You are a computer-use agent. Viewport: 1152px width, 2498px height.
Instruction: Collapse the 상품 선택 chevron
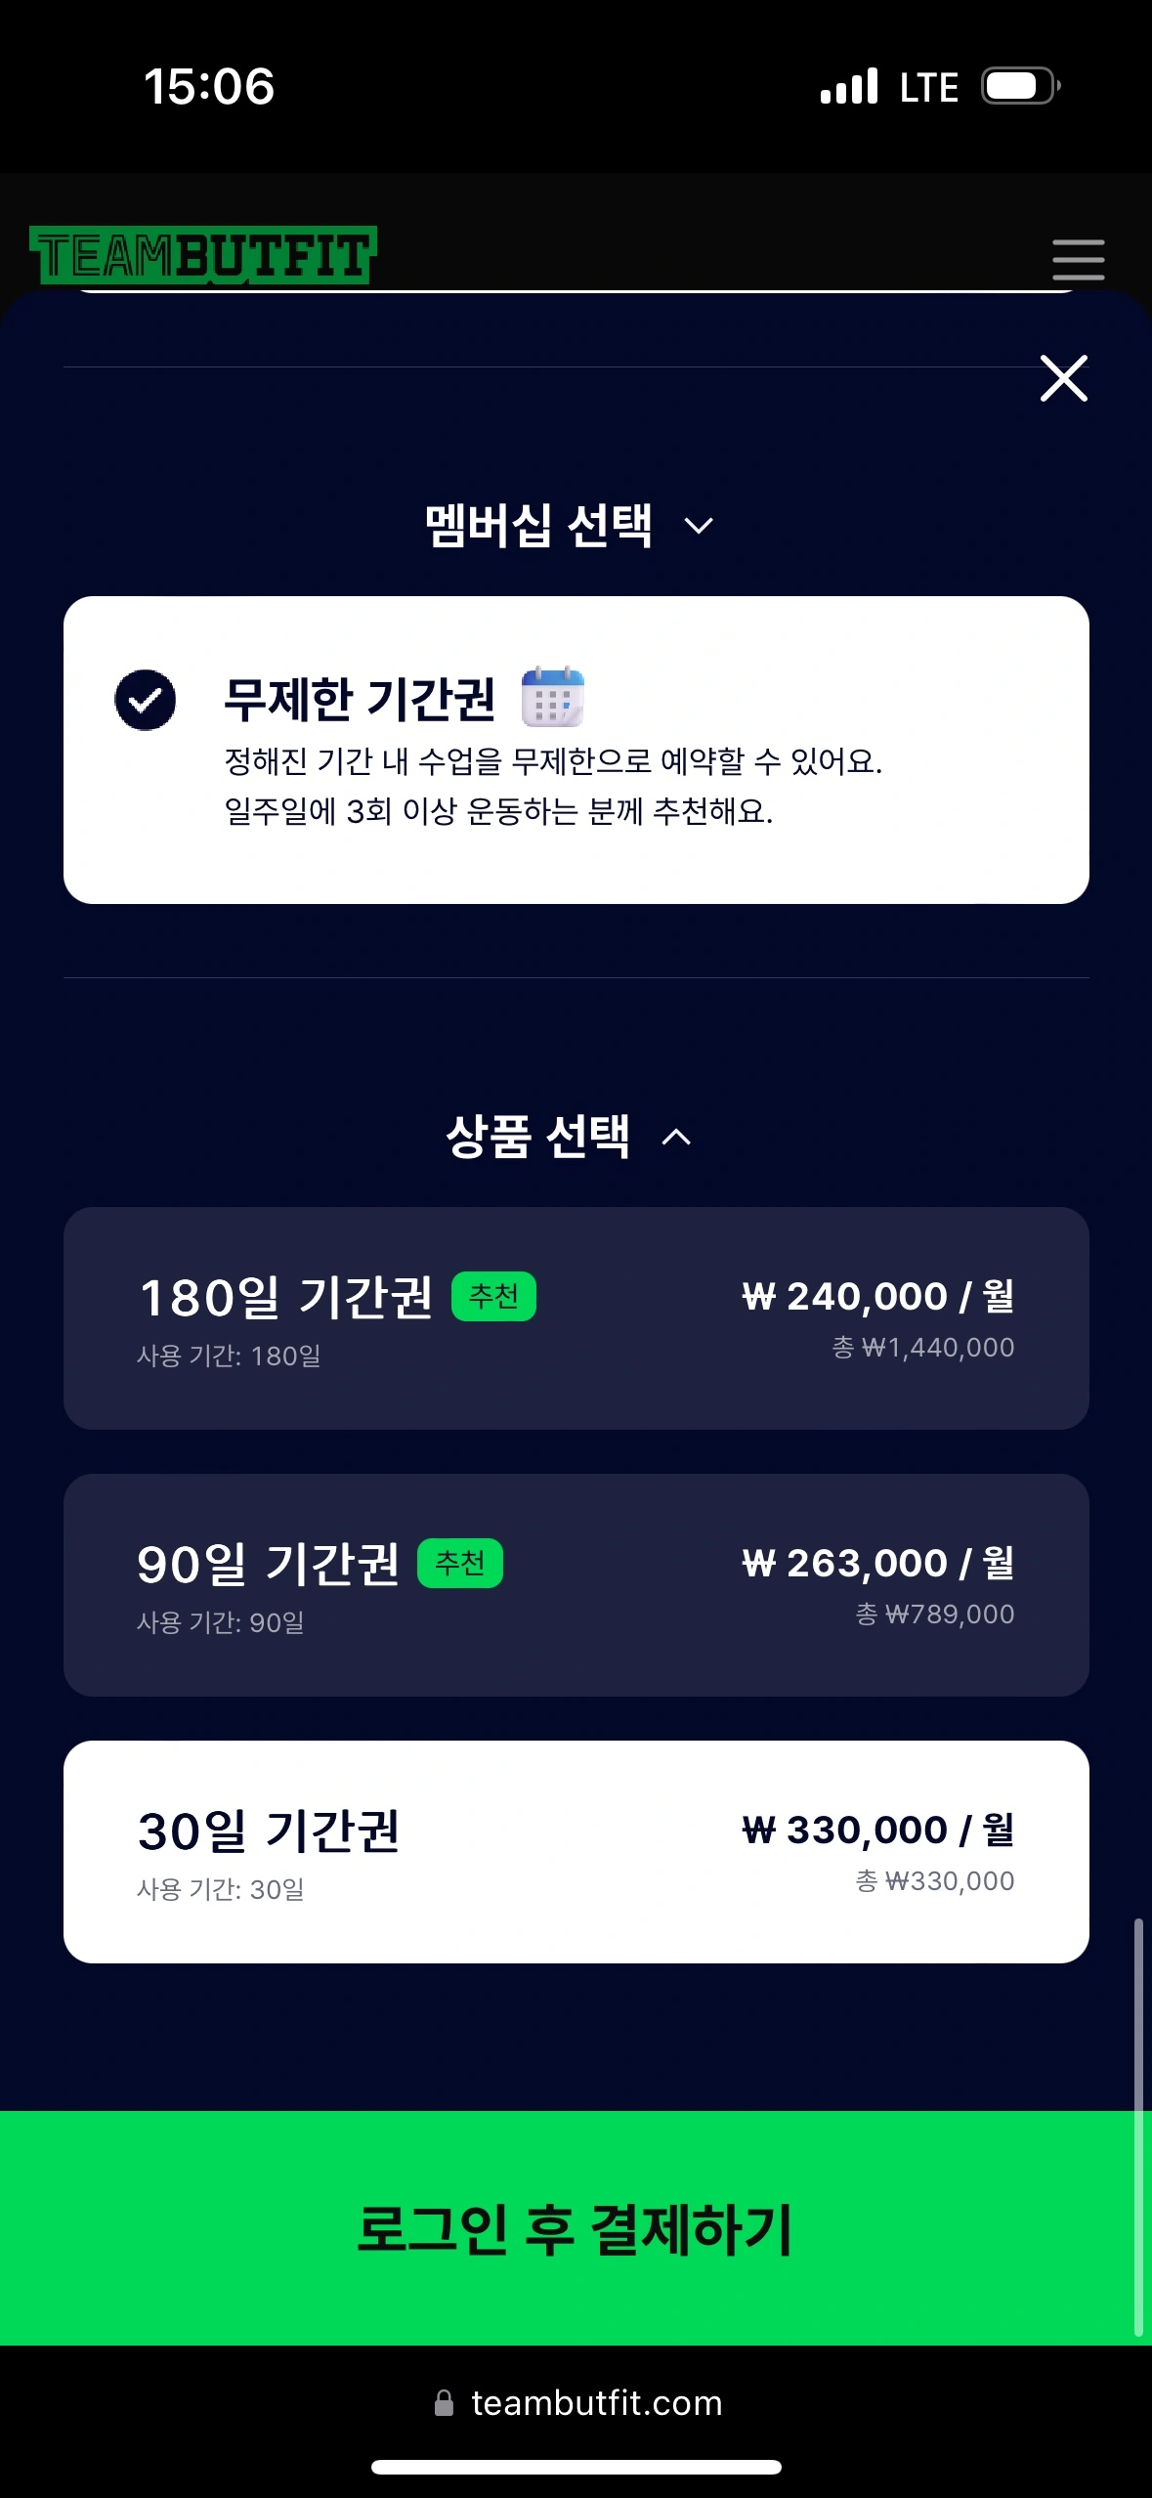(x=676, y=1137)
